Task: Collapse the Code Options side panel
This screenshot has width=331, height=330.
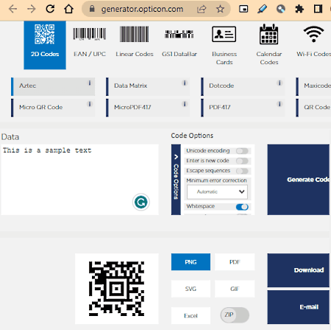Action: 176,180
